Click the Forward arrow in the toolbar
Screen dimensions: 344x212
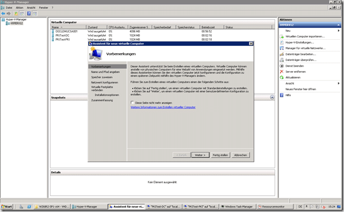pos(8,13)
